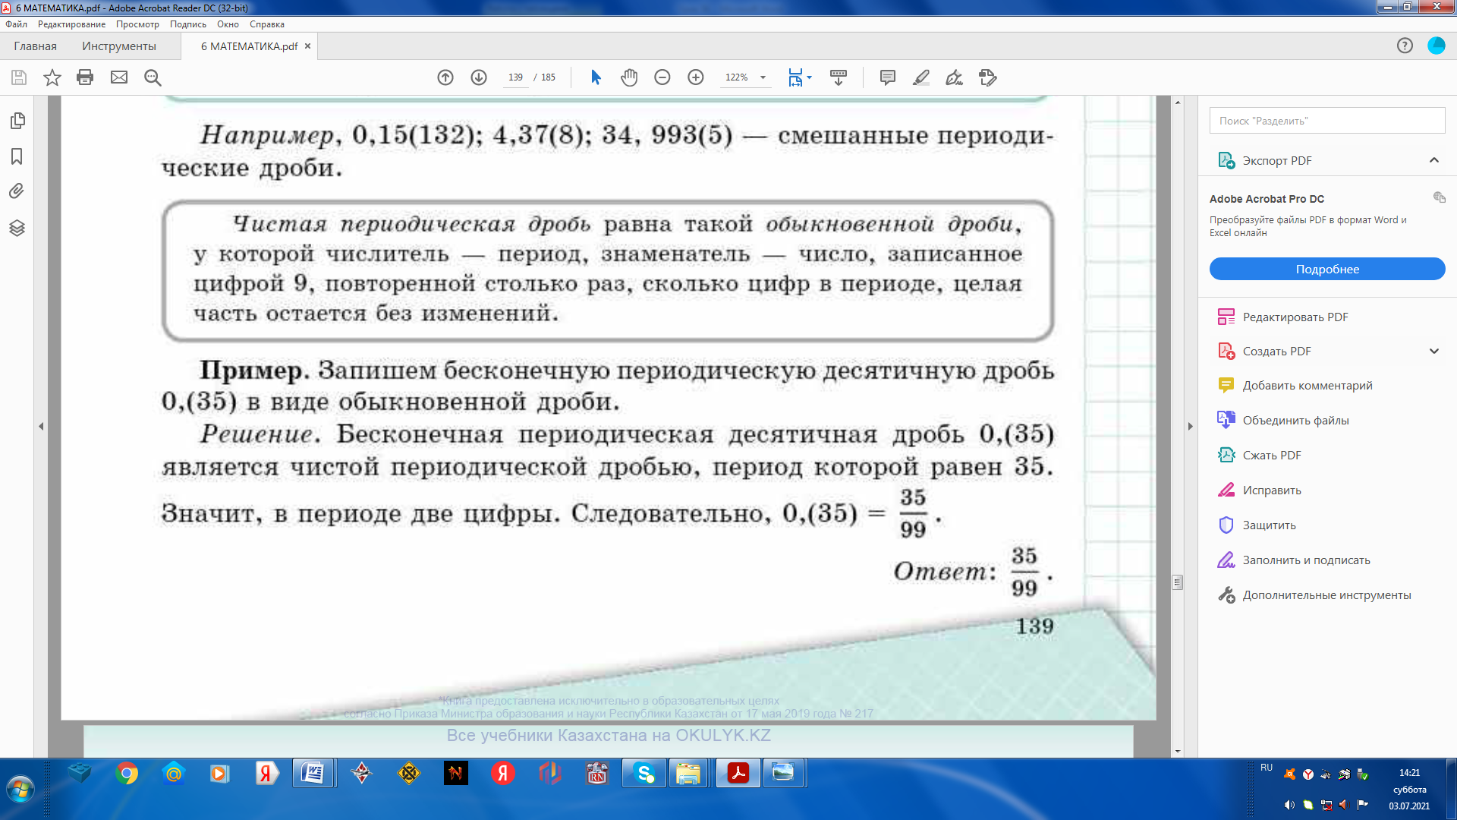Image resolution: width=1457 pixels, height=820 pixels.
Task: Collapse the Экспорт PDF section
Action: (1434, 160)
